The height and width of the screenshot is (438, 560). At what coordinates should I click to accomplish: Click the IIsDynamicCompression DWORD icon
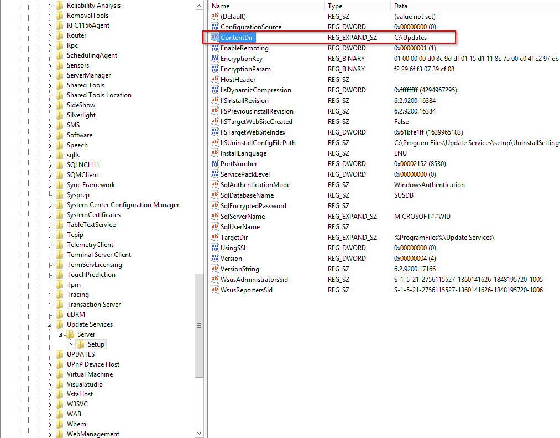click(214, 90)
